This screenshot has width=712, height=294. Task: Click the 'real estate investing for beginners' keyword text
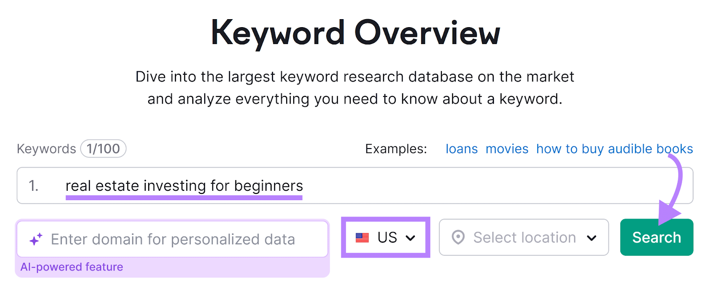[184, 185]
